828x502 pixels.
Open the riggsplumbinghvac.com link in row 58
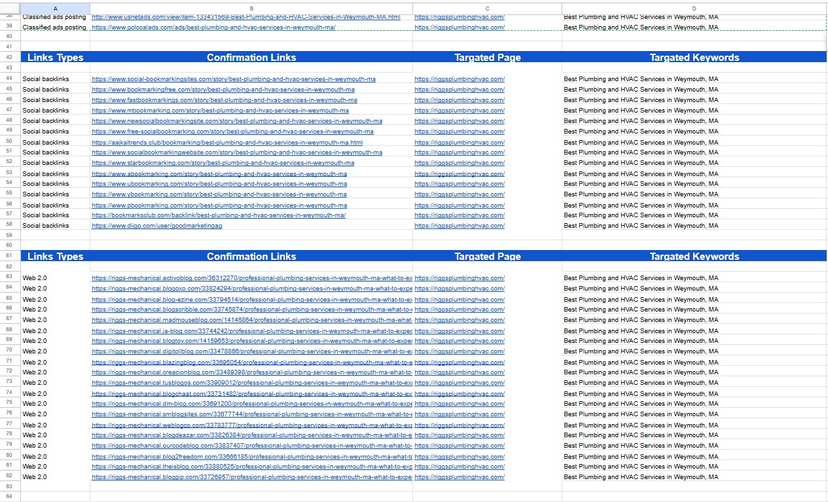pyautogui.click(x=459, y=226)
